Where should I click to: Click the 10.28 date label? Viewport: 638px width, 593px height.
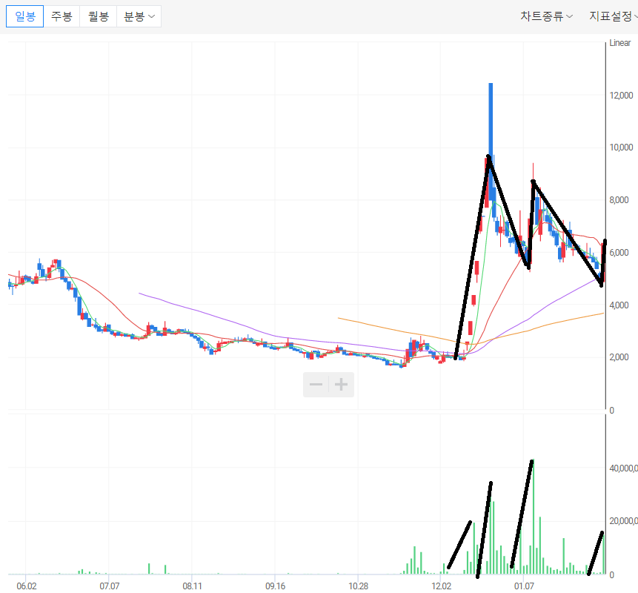pyautogui.click(x=358, y=586)
